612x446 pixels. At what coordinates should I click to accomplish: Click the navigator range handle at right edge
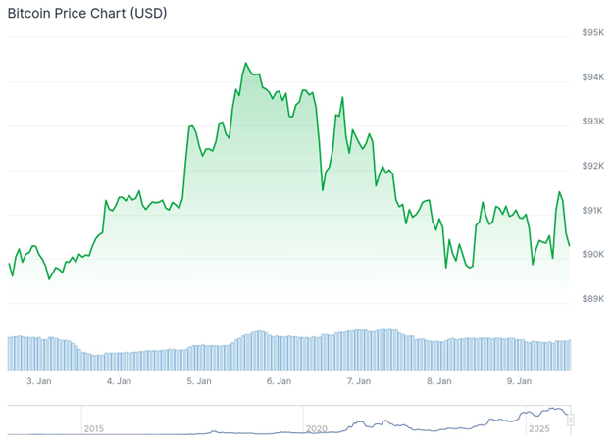coord(570,421)
